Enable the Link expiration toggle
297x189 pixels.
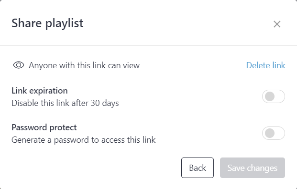pos(274,96)
